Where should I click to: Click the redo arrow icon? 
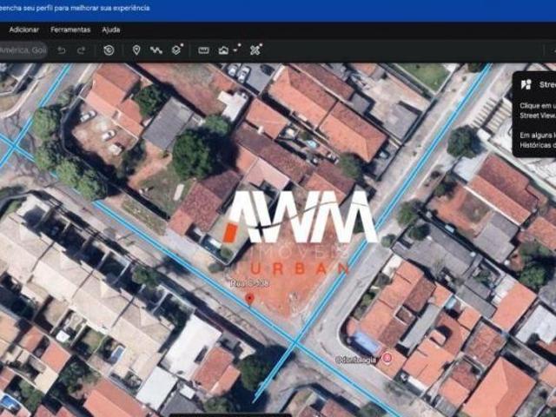point(81,50)
